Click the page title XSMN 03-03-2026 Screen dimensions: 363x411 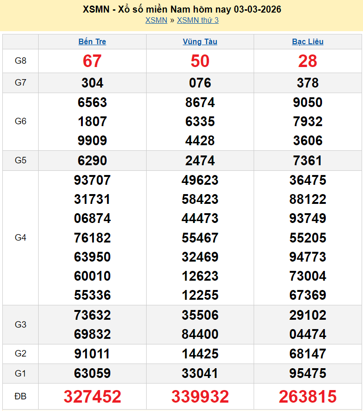(x=181, y=9)
